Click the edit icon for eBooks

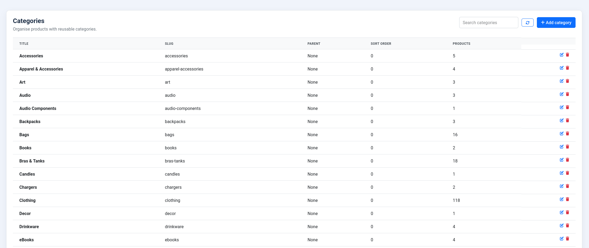(x=562, y=239)
